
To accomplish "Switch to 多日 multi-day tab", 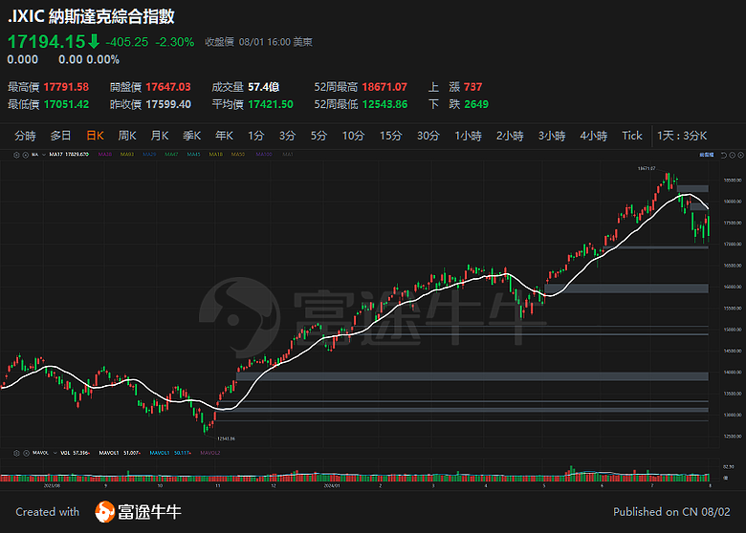I will coord(60,136).
